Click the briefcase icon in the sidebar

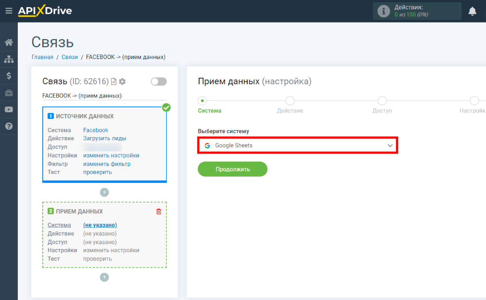pos(8,93)
